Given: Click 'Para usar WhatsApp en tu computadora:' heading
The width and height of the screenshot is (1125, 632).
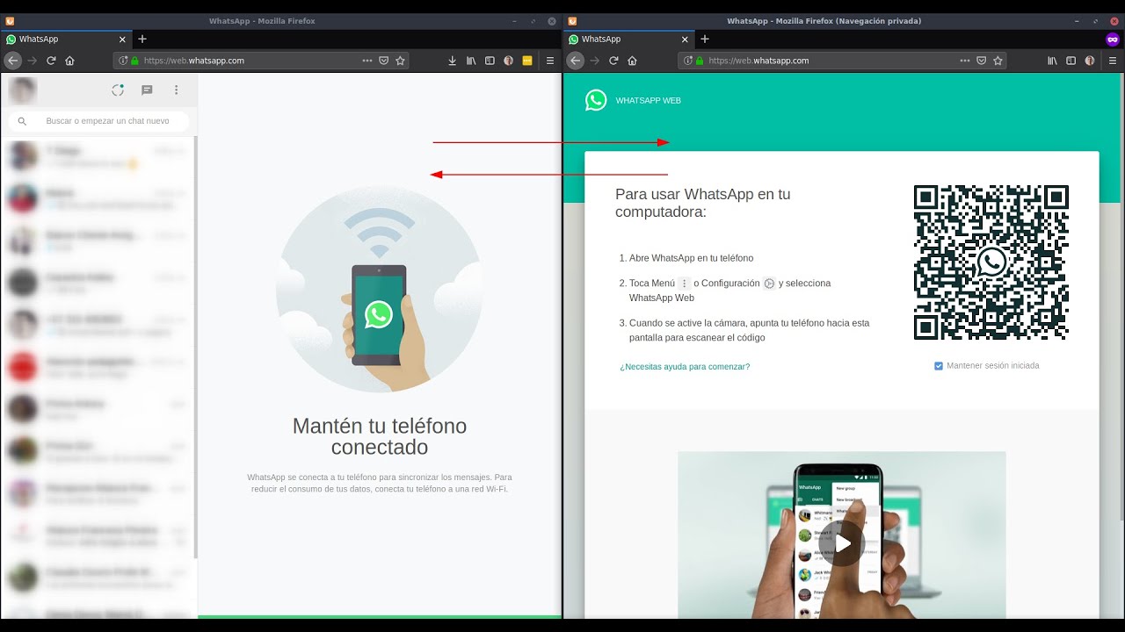Looking at the screenshot, I should (x=702, y=203).
